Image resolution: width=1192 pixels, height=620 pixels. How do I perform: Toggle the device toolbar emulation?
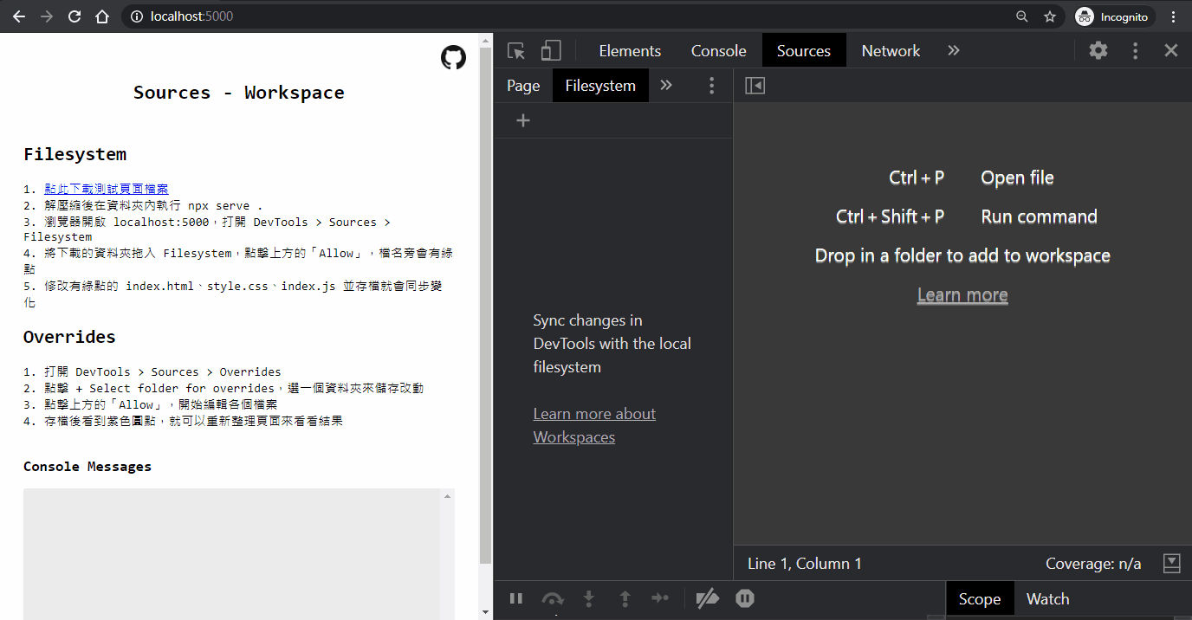coord(552,50)
